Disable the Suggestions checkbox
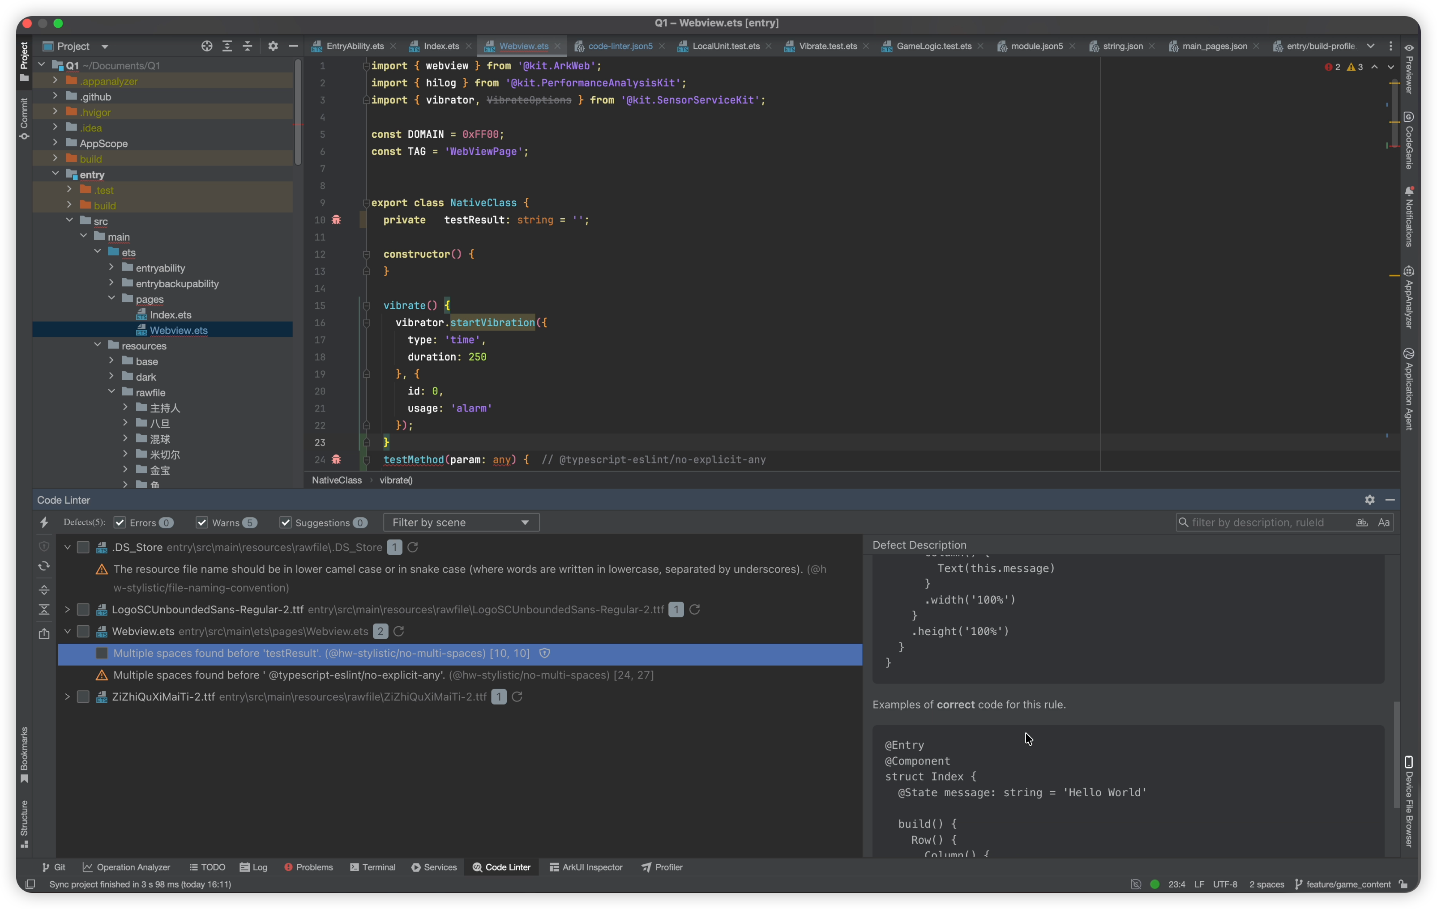 (285, 522)
